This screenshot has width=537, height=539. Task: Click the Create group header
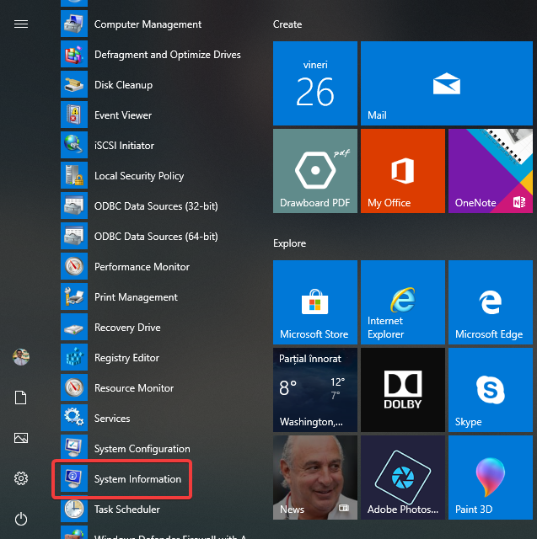tap(287, 24)
